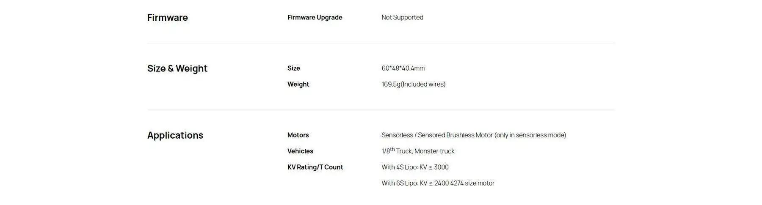Click the 169.5g (Included wires) value
Viewport: 762px width, 205px height.
point(413,84)
